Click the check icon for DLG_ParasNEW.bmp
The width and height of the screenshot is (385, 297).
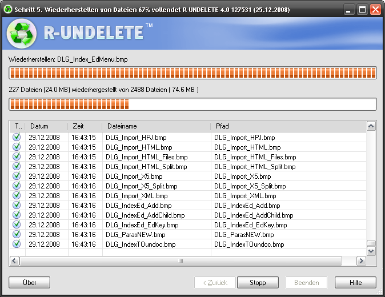[x=17, y=234]
